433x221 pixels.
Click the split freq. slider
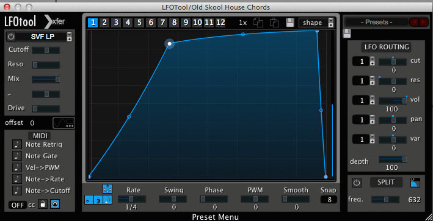(x=385, y=199)
